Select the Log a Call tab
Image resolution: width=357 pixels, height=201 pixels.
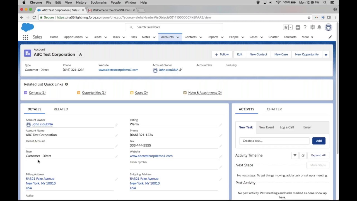coord(287,127)
